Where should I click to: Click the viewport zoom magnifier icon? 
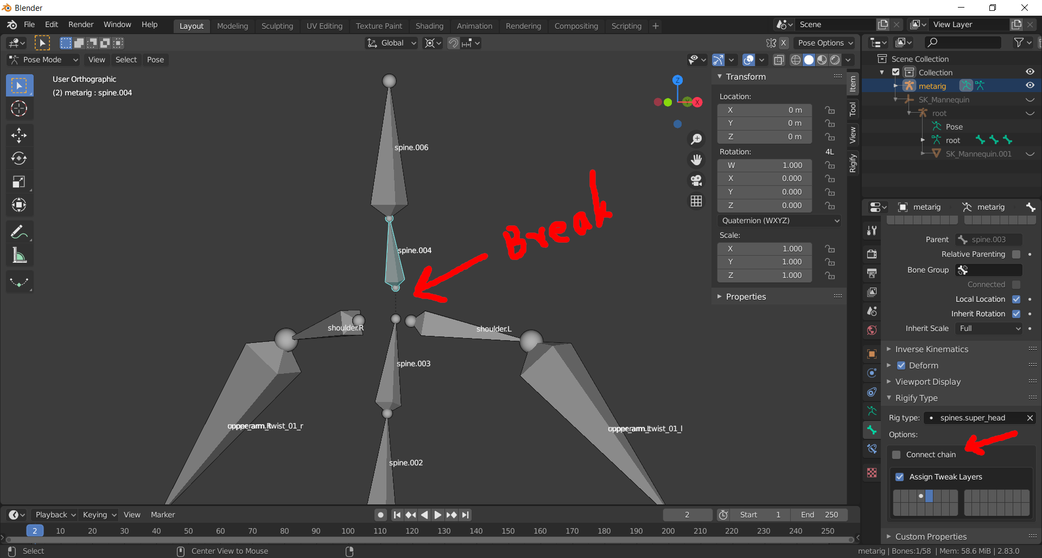click(x=696, y=139)
